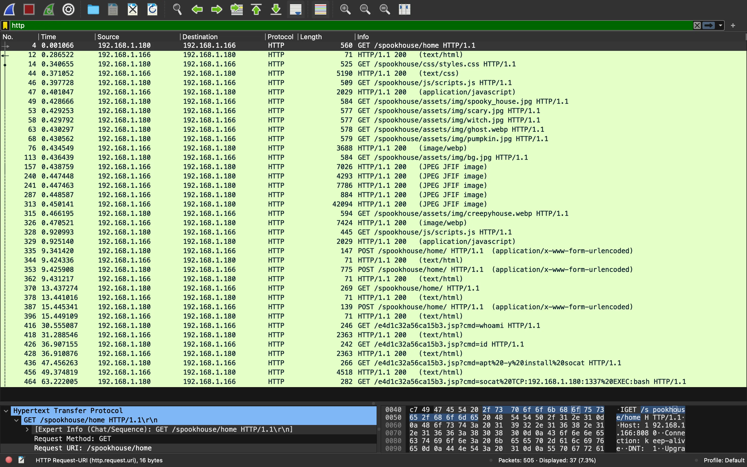Clear the http display filter
This screenshot has width=747, height=467.
[697, 25]
